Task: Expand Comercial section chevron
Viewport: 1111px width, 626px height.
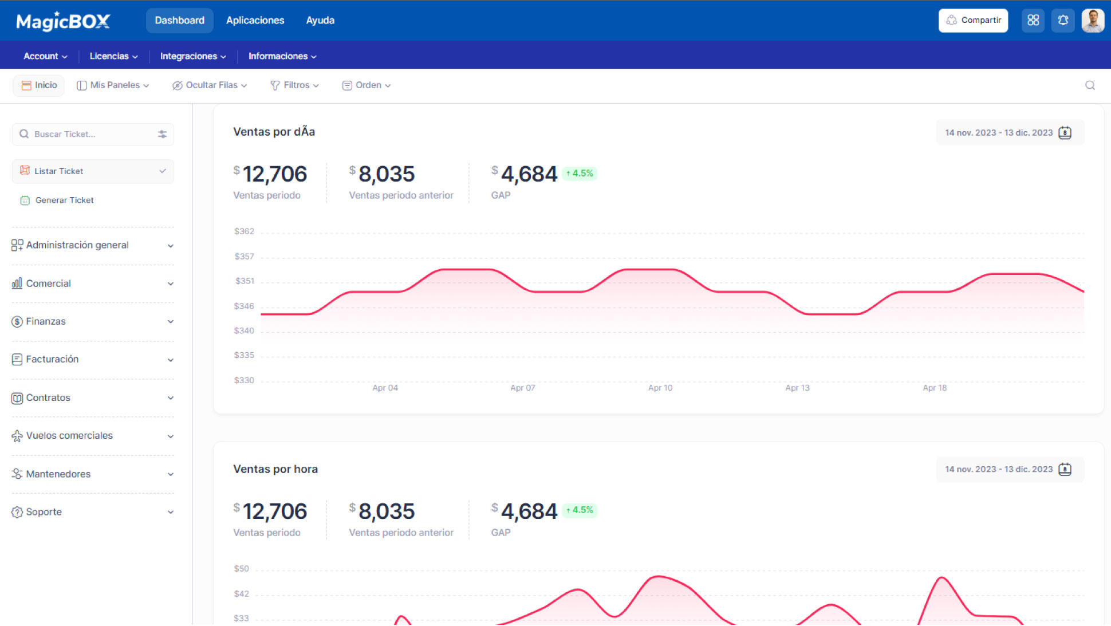Action: tap(171, 284)
